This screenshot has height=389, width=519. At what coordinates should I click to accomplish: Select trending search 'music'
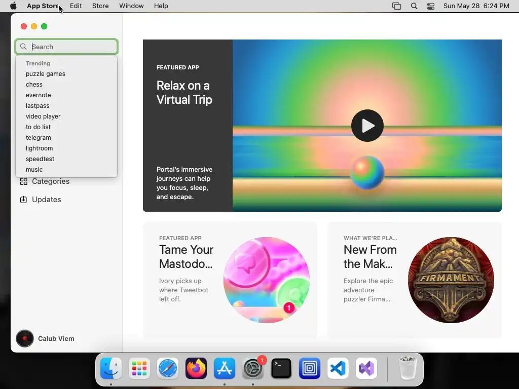coord(34,169)
